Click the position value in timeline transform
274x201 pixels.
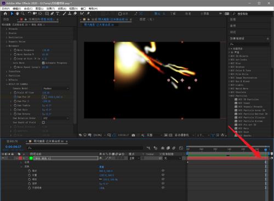click(x=106, y=175)
